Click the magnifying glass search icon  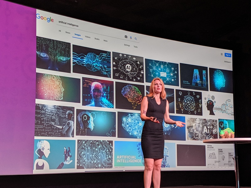[136, 39]
